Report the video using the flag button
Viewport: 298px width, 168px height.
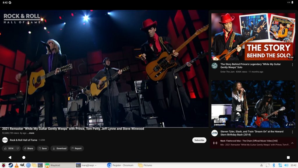(77, 148)
